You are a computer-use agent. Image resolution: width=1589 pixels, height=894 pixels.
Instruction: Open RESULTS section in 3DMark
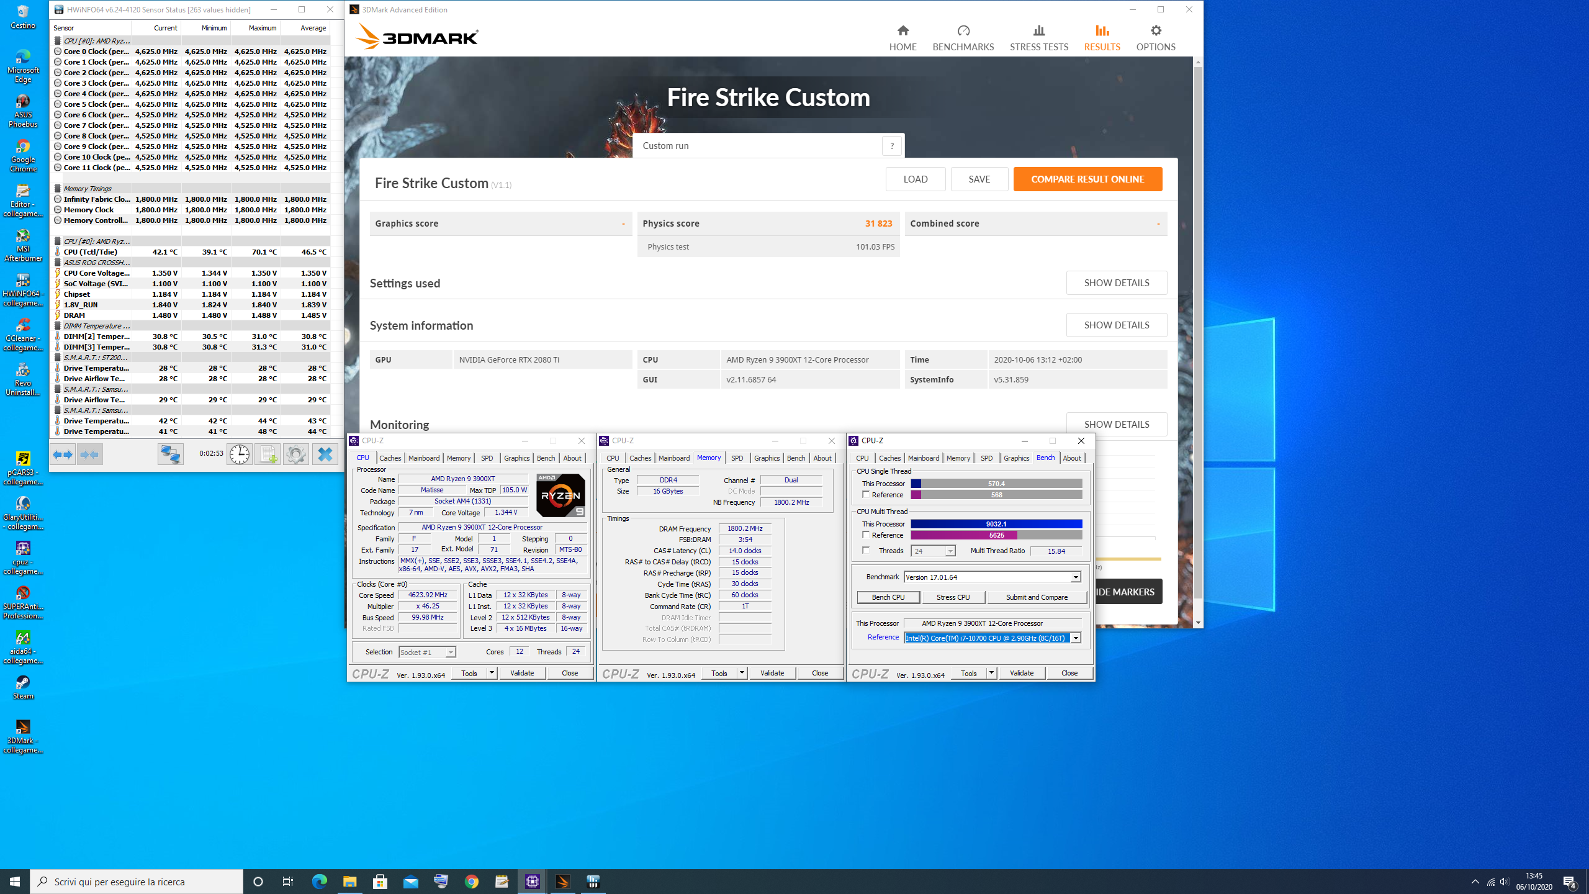(1102, 38)
